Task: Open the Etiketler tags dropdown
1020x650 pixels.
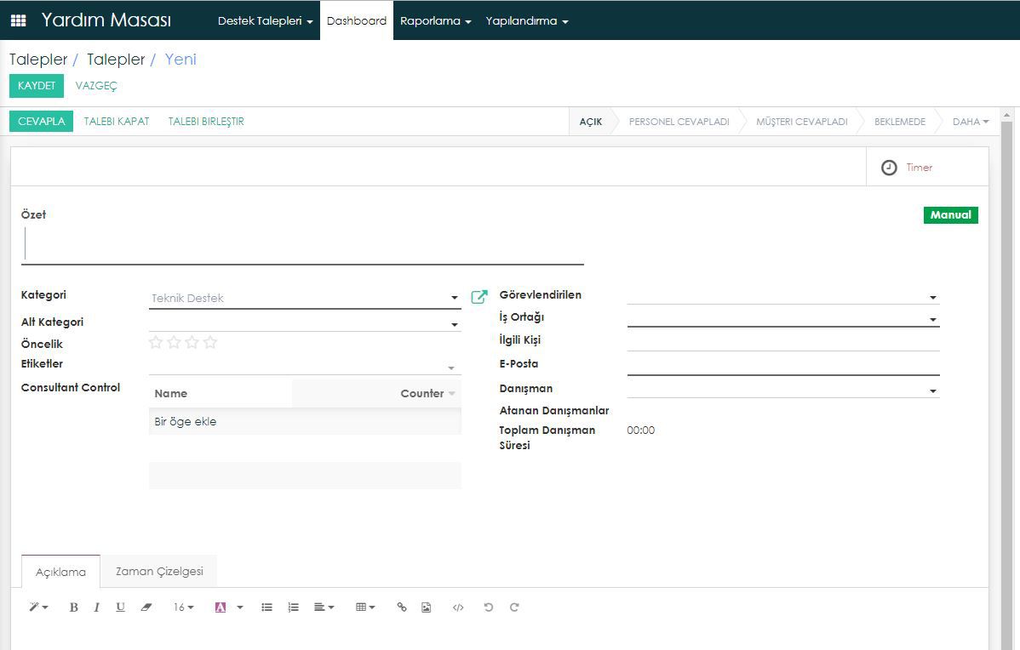Action: pyautogui.click(x=450, y=368)
